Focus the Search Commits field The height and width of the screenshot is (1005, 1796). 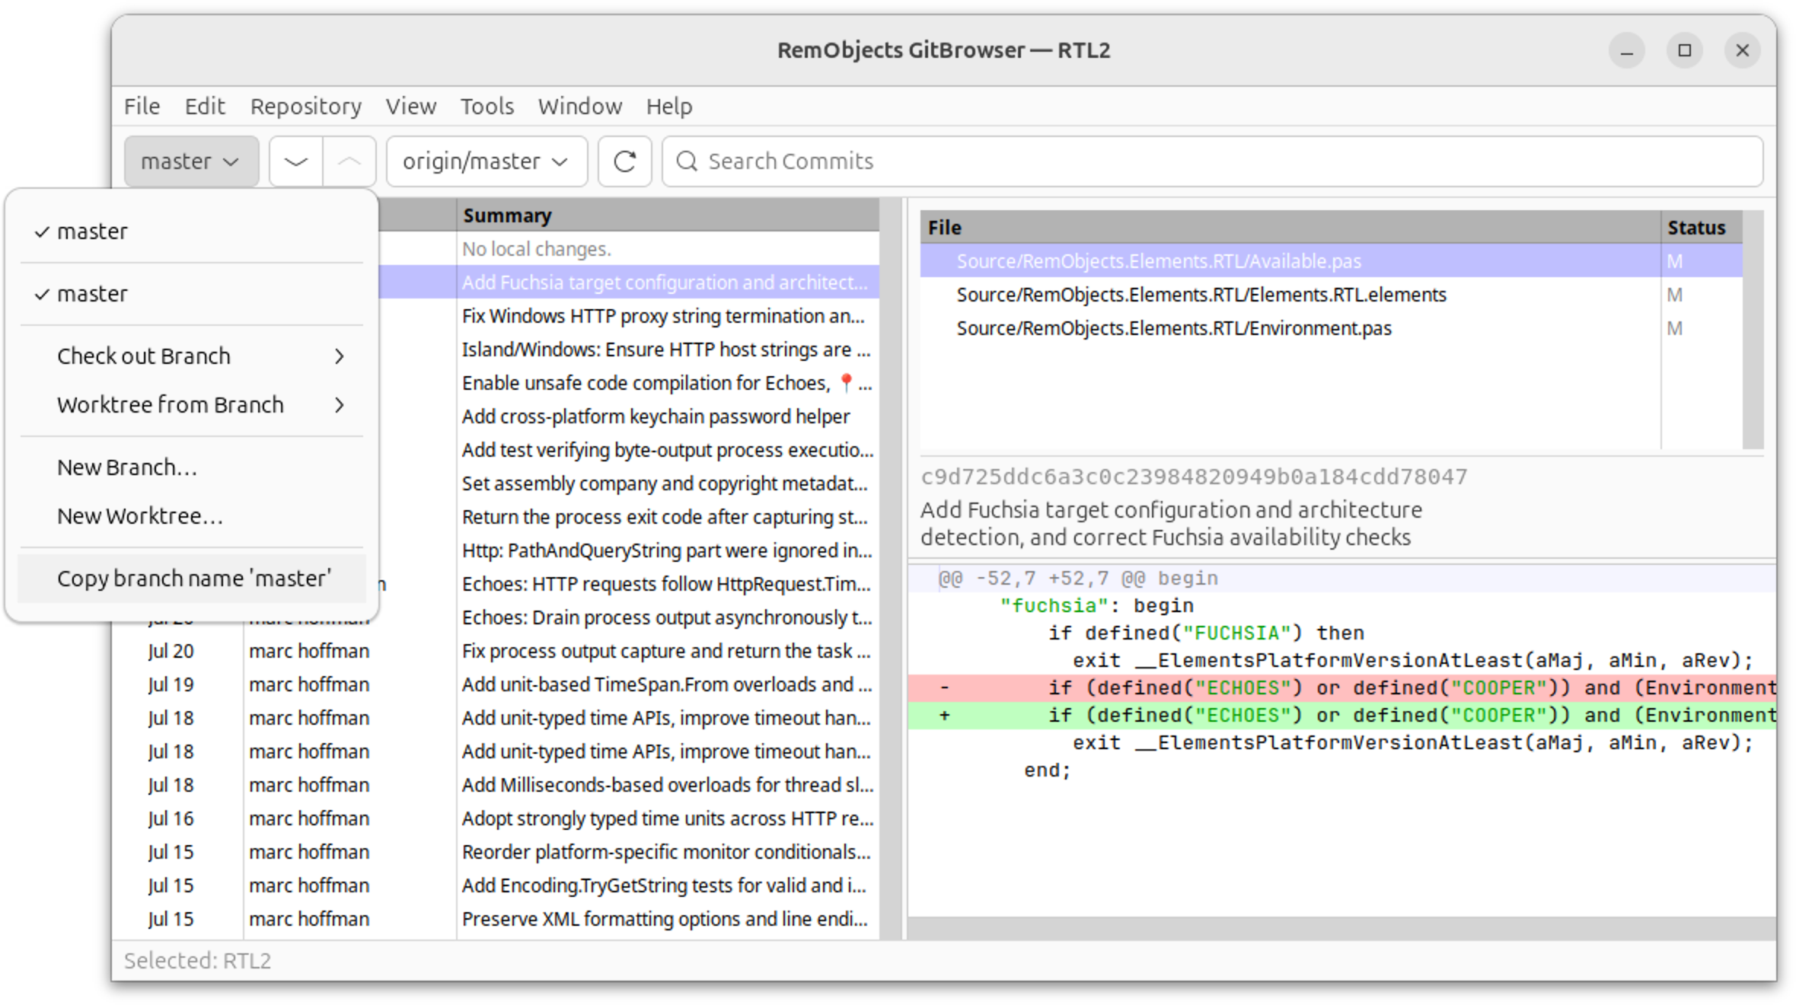point(1212,161)
